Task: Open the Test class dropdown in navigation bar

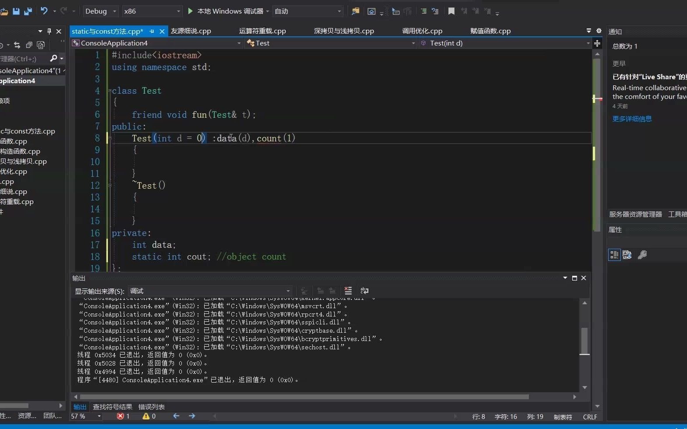Action: [331, 43]
